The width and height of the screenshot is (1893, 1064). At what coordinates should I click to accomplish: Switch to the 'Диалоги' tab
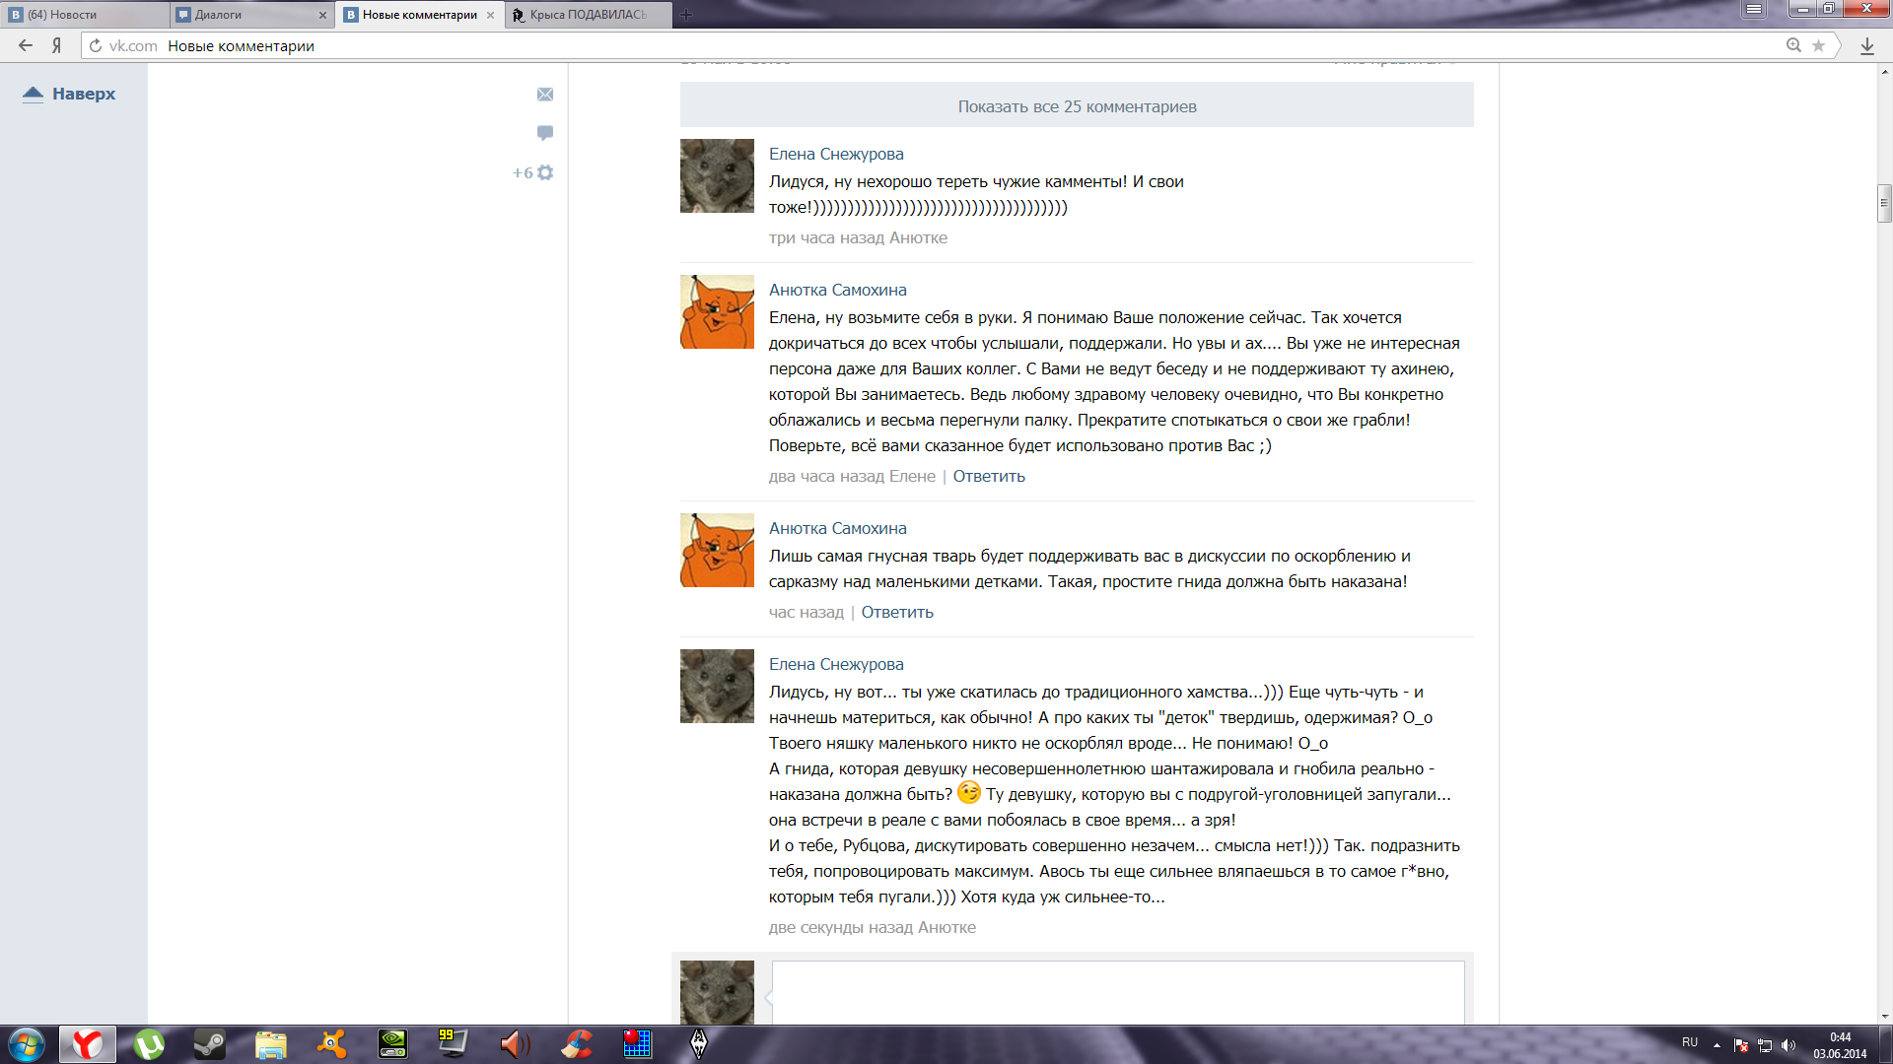point(219,15)
